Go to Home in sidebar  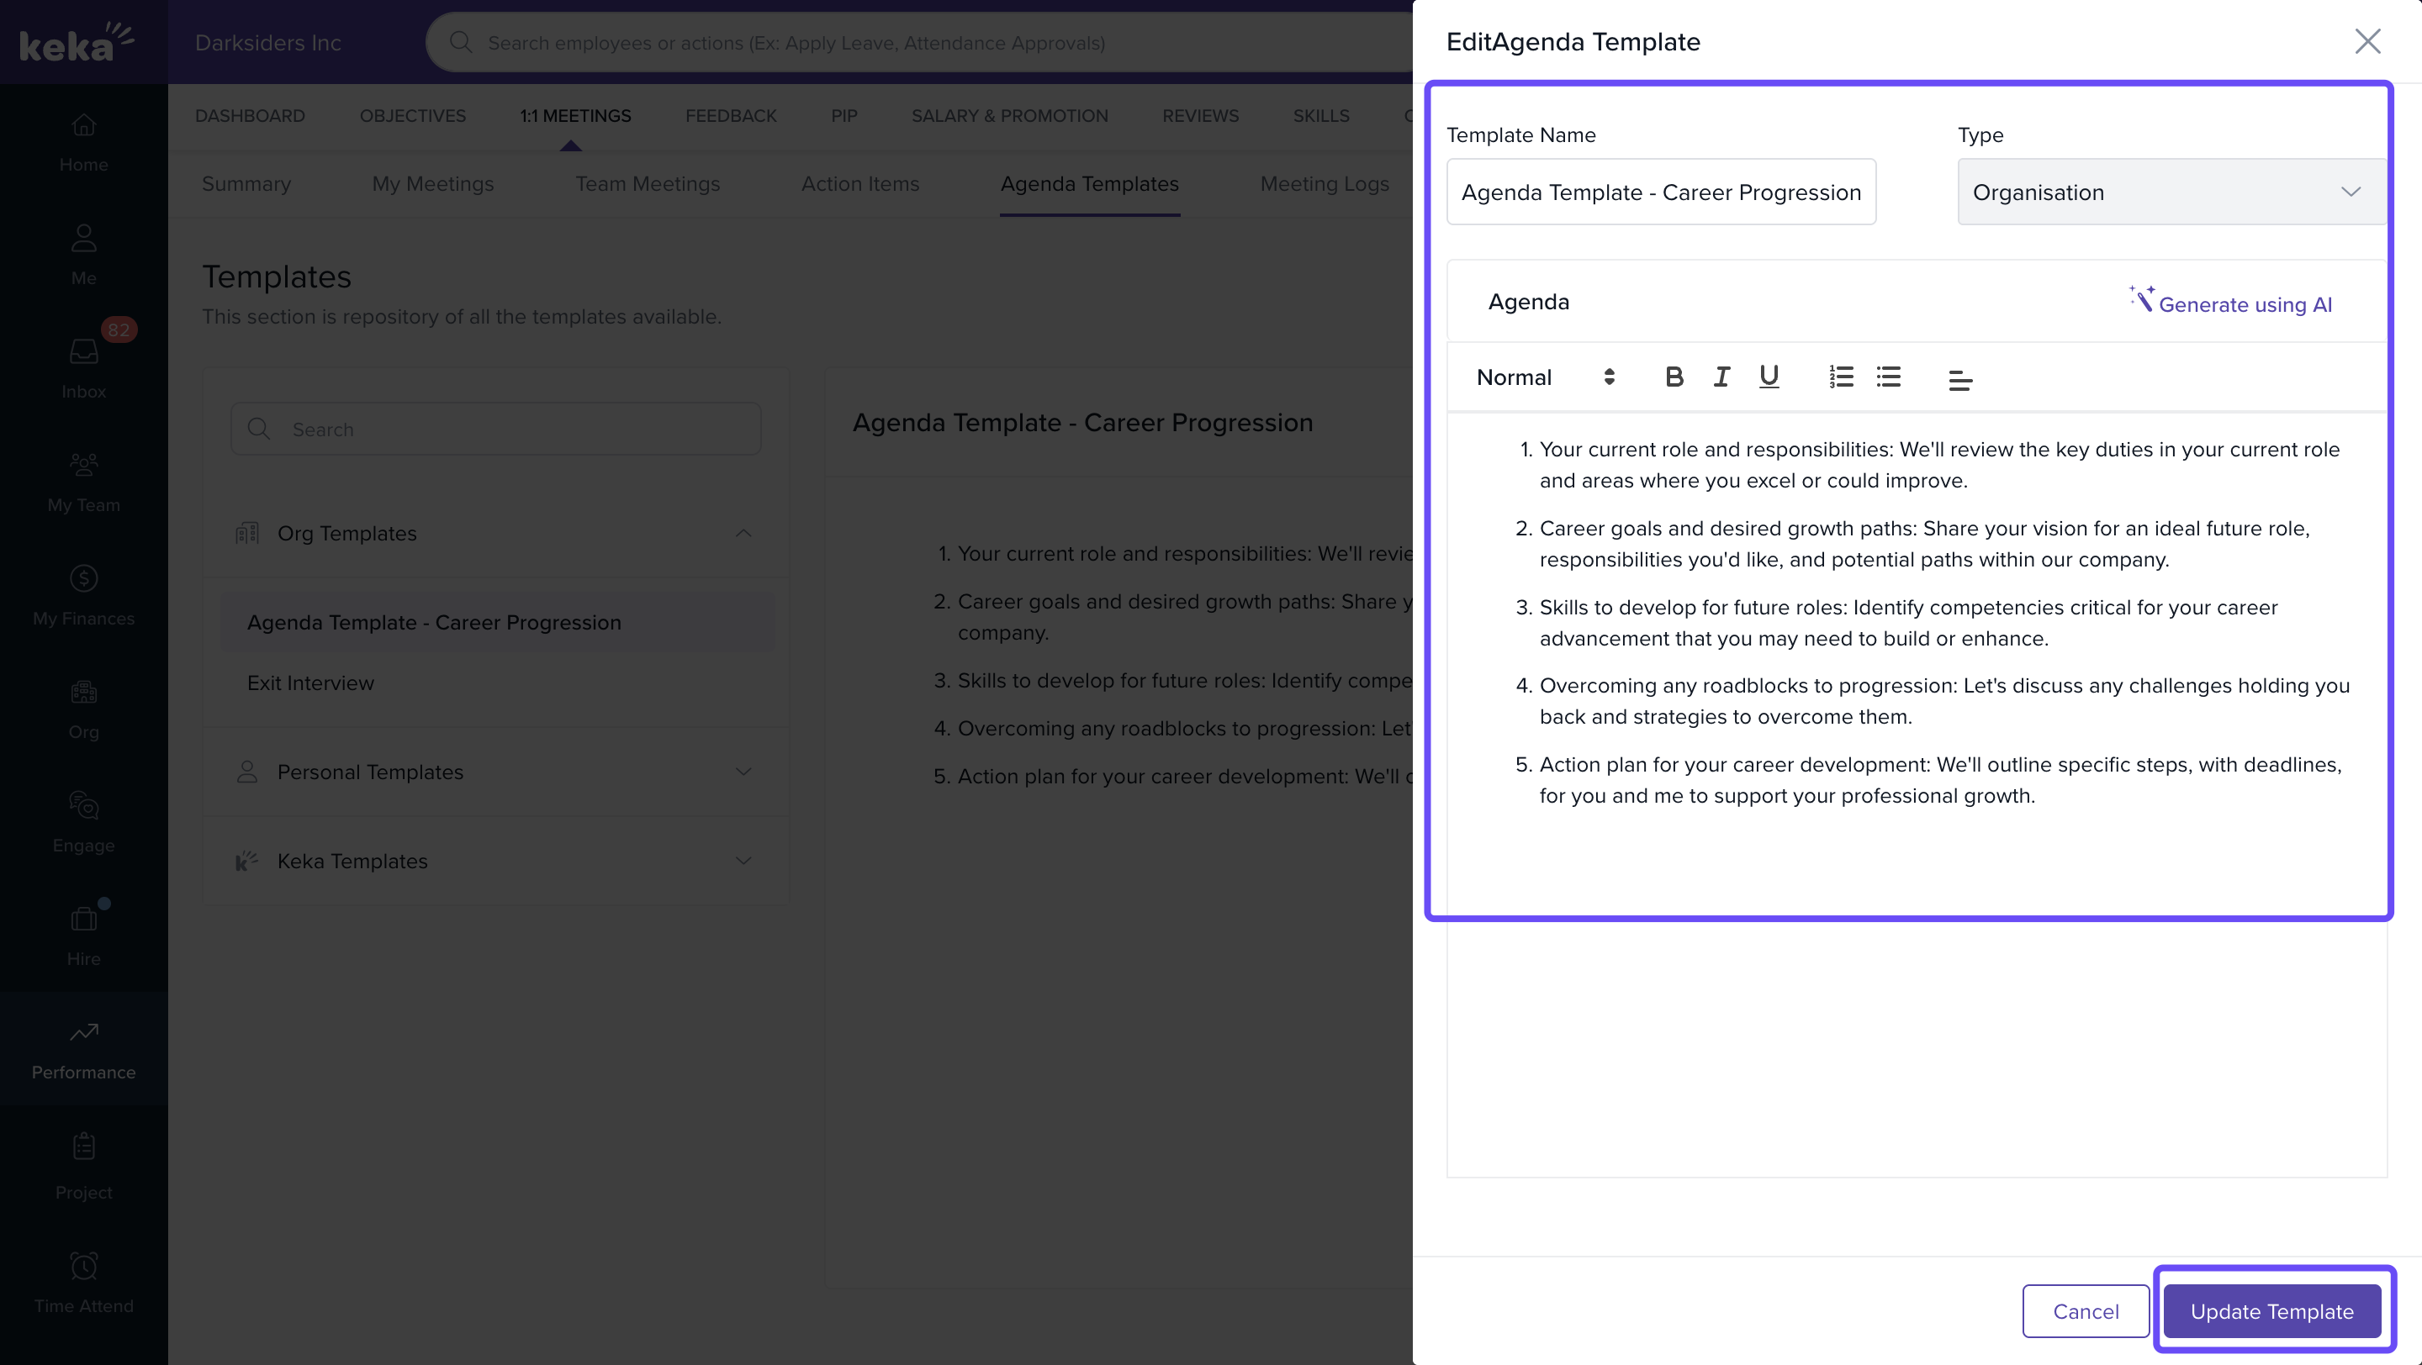coord(84,141)
